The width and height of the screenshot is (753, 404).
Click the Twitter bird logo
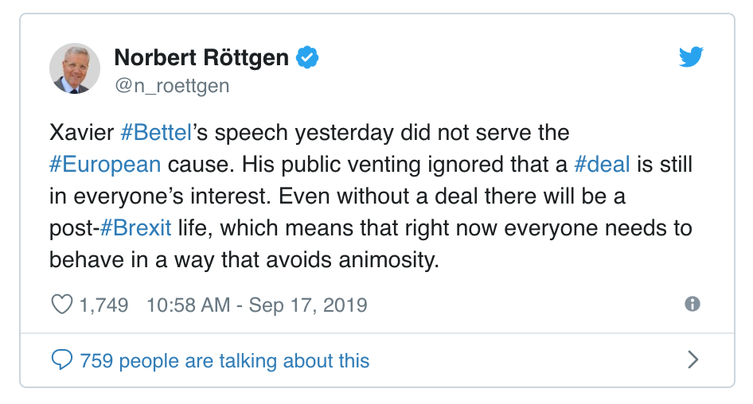click(691, 56)
